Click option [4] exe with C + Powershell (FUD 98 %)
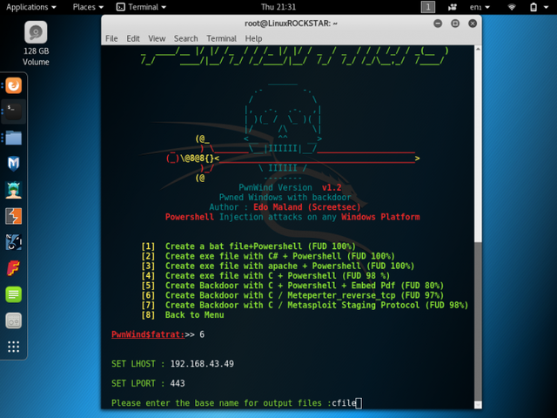The width and height of the screenshot is (557, 418). click(265, 276)
